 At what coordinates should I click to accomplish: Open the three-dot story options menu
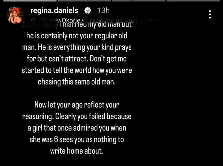(x=210, y=14)
